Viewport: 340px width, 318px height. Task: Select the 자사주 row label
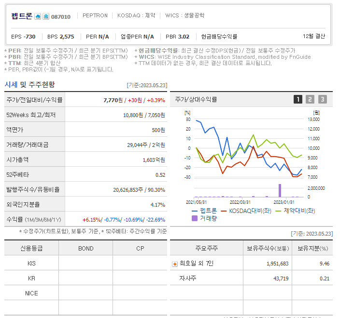[188, 278]
